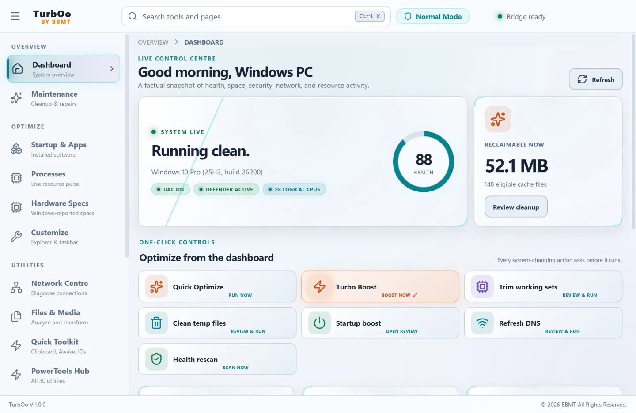The height and width of the screenshot is (413, 636).
Task: Open Maintenance in the sidebar
Action: (64, 98)
